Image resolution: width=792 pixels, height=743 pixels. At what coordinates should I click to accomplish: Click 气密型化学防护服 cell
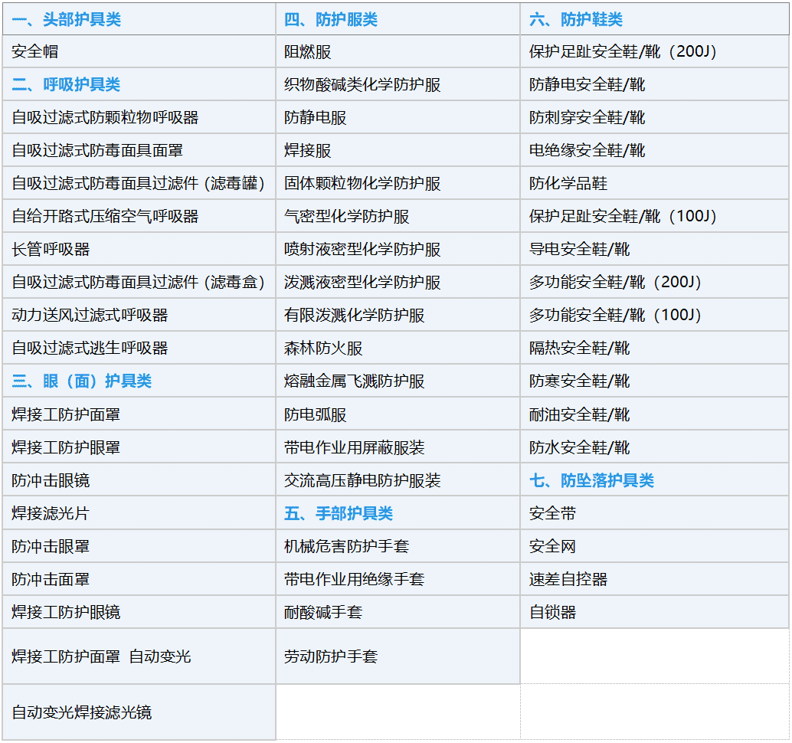[398, 216]
